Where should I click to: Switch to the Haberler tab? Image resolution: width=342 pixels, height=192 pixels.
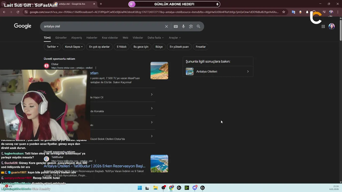92,38
